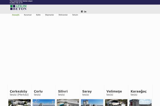Screen dimensions: 160x106
Task: Open Velimeşe tesisi heading
Action: tap(114, 93)
